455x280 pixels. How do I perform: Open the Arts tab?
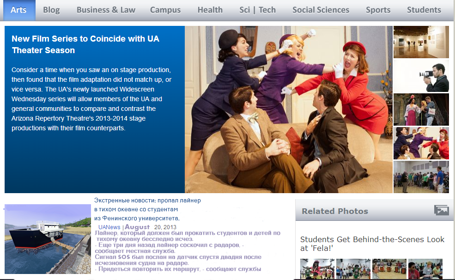[18, 10]
